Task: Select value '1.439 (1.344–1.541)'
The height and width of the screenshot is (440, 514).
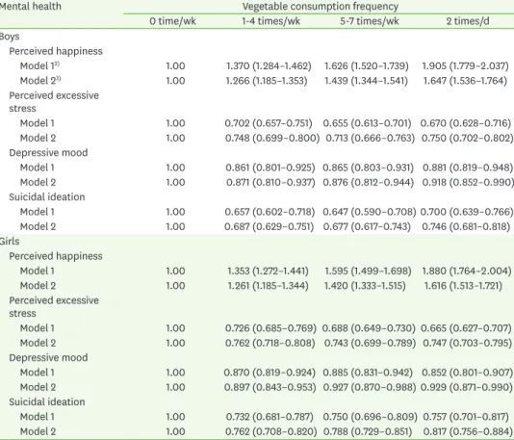Action: 366,81
